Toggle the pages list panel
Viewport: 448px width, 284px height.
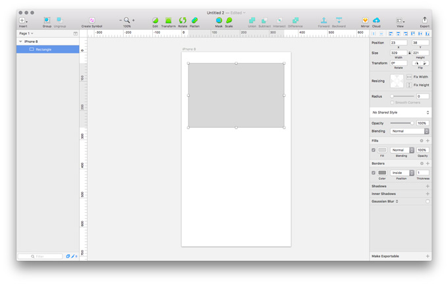click(75, 34)
